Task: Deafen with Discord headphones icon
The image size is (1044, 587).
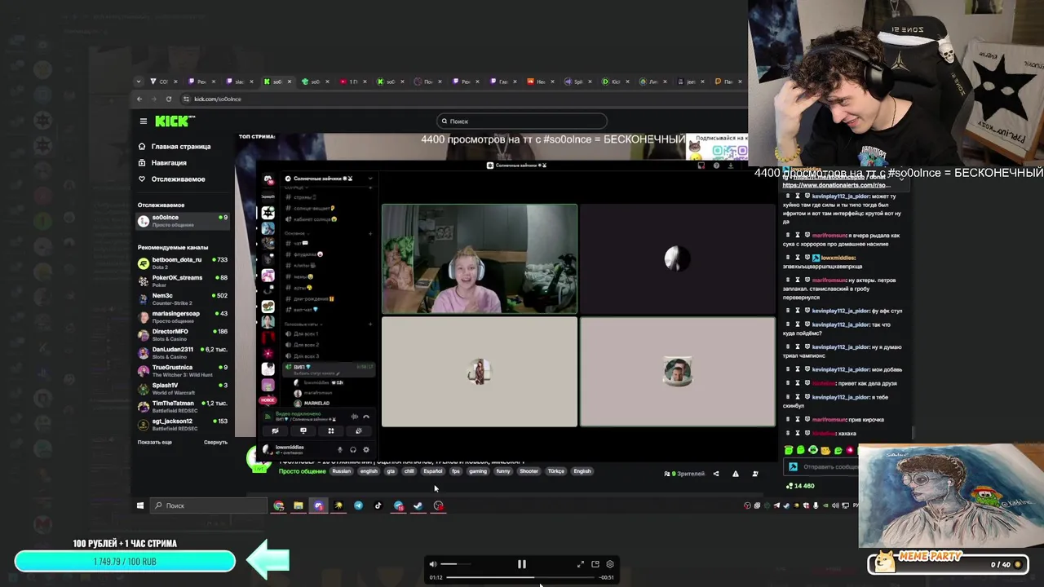Action: [353, 450]
